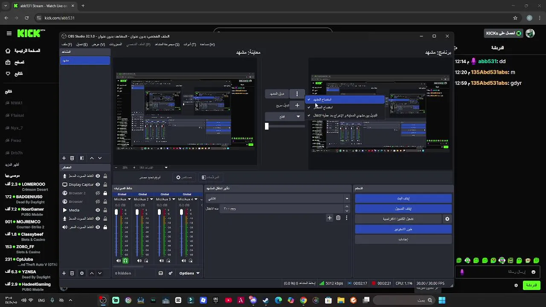Unlock the Browser 2 source
This screenshot has width=546, height=307.
coord(105,193)
